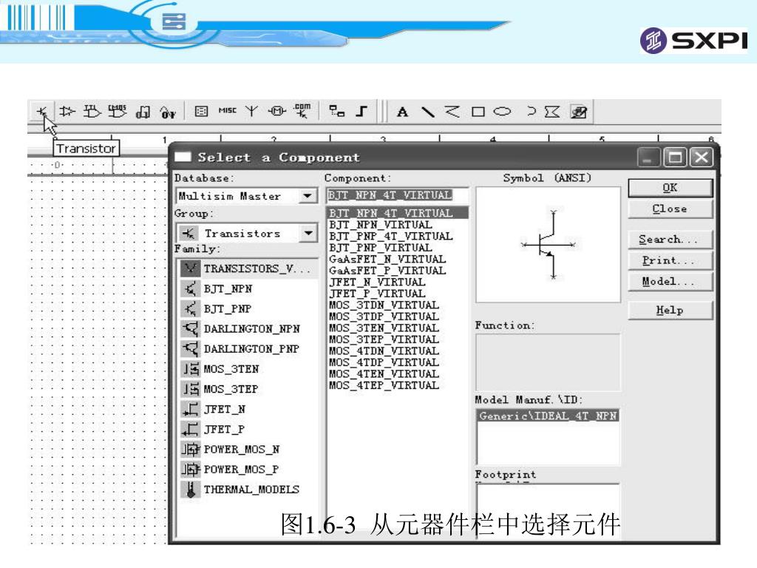The width and height of the screenshot is (757, 568).
Task: Click the Close button in dialog
Action: 670,209
